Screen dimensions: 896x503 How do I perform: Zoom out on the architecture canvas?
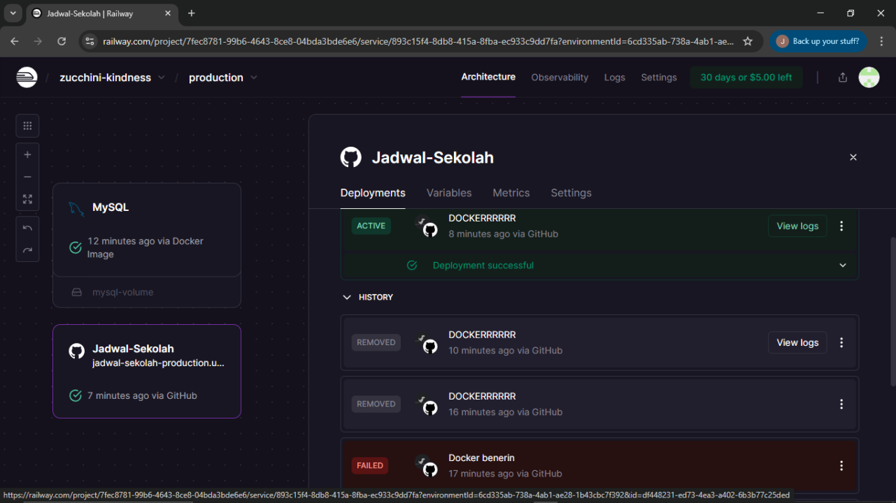(27, 177)
